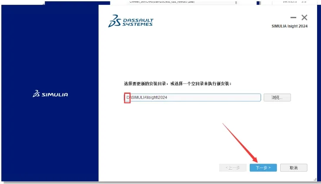Viewport: 321px width, 184px height.
Task: Open the 浏览 (Browse) folder dialog
Action: click(x=277, y=98)
